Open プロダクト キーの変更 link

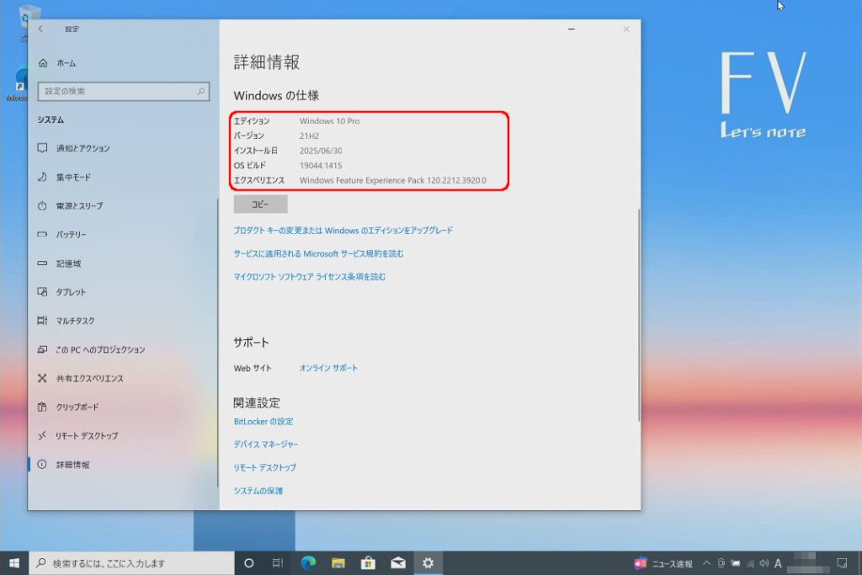(343, 231)
